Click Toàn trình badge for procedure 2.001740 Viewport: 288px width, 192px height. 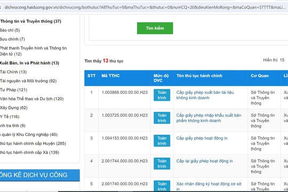click(x=162, y=186)
